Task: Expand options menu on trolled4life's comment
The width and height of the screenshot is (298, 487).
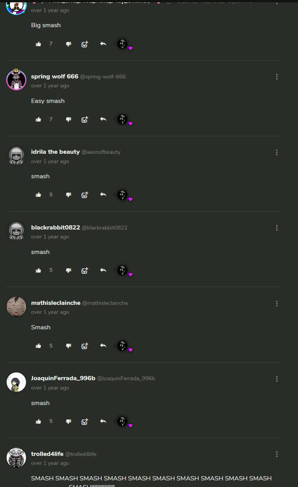Action: click(x=277, y=454)
